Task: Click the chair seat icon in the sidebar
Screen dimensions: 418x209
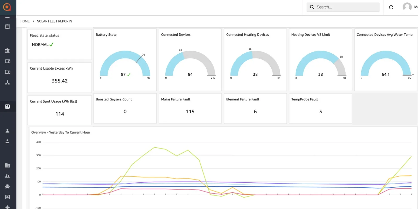Action: [7, 187]
